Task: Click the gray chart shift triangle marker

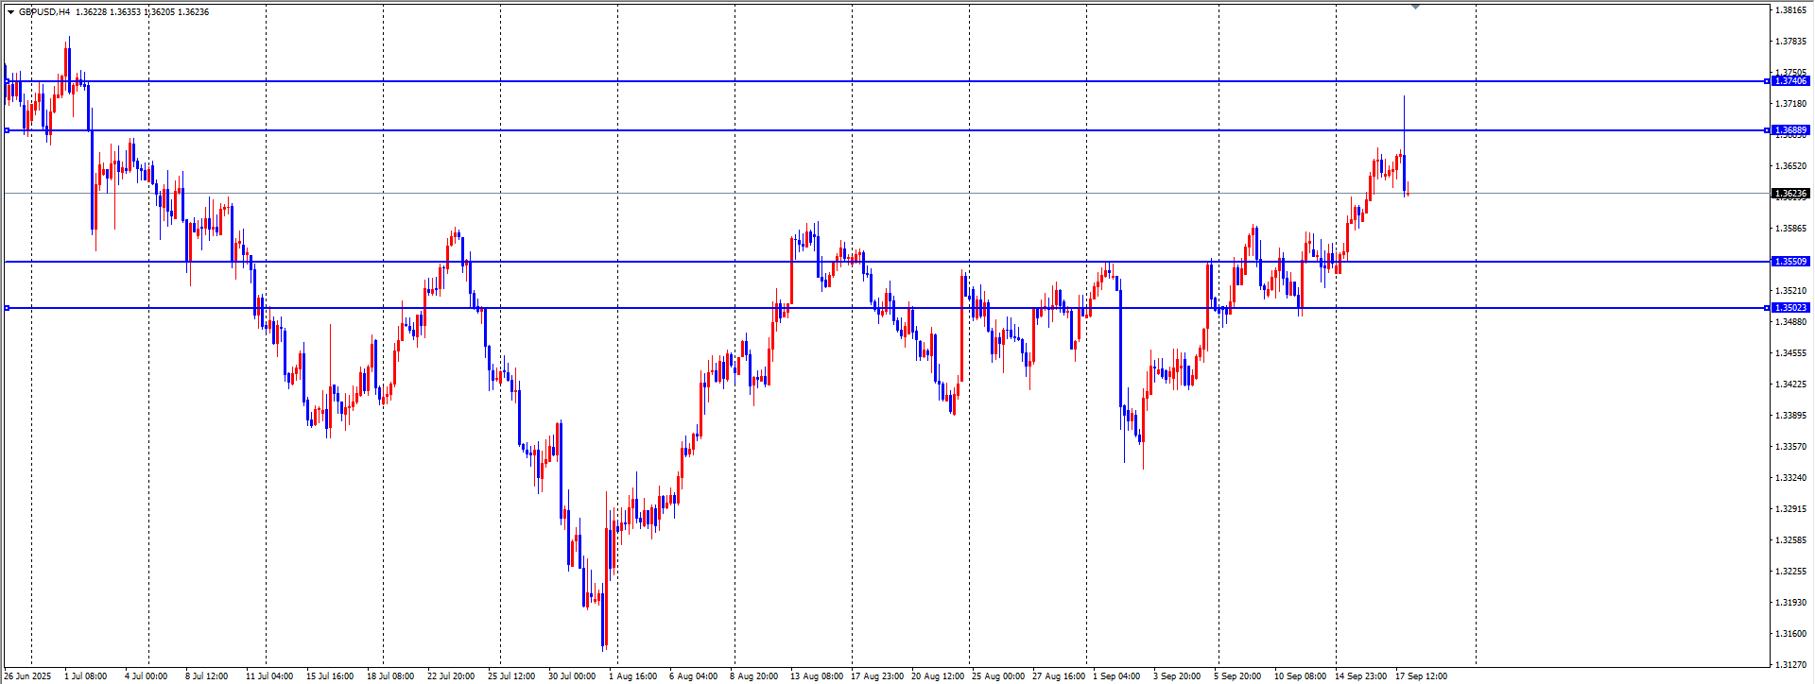Action: pyautogui.click(x=1415, y=7)
